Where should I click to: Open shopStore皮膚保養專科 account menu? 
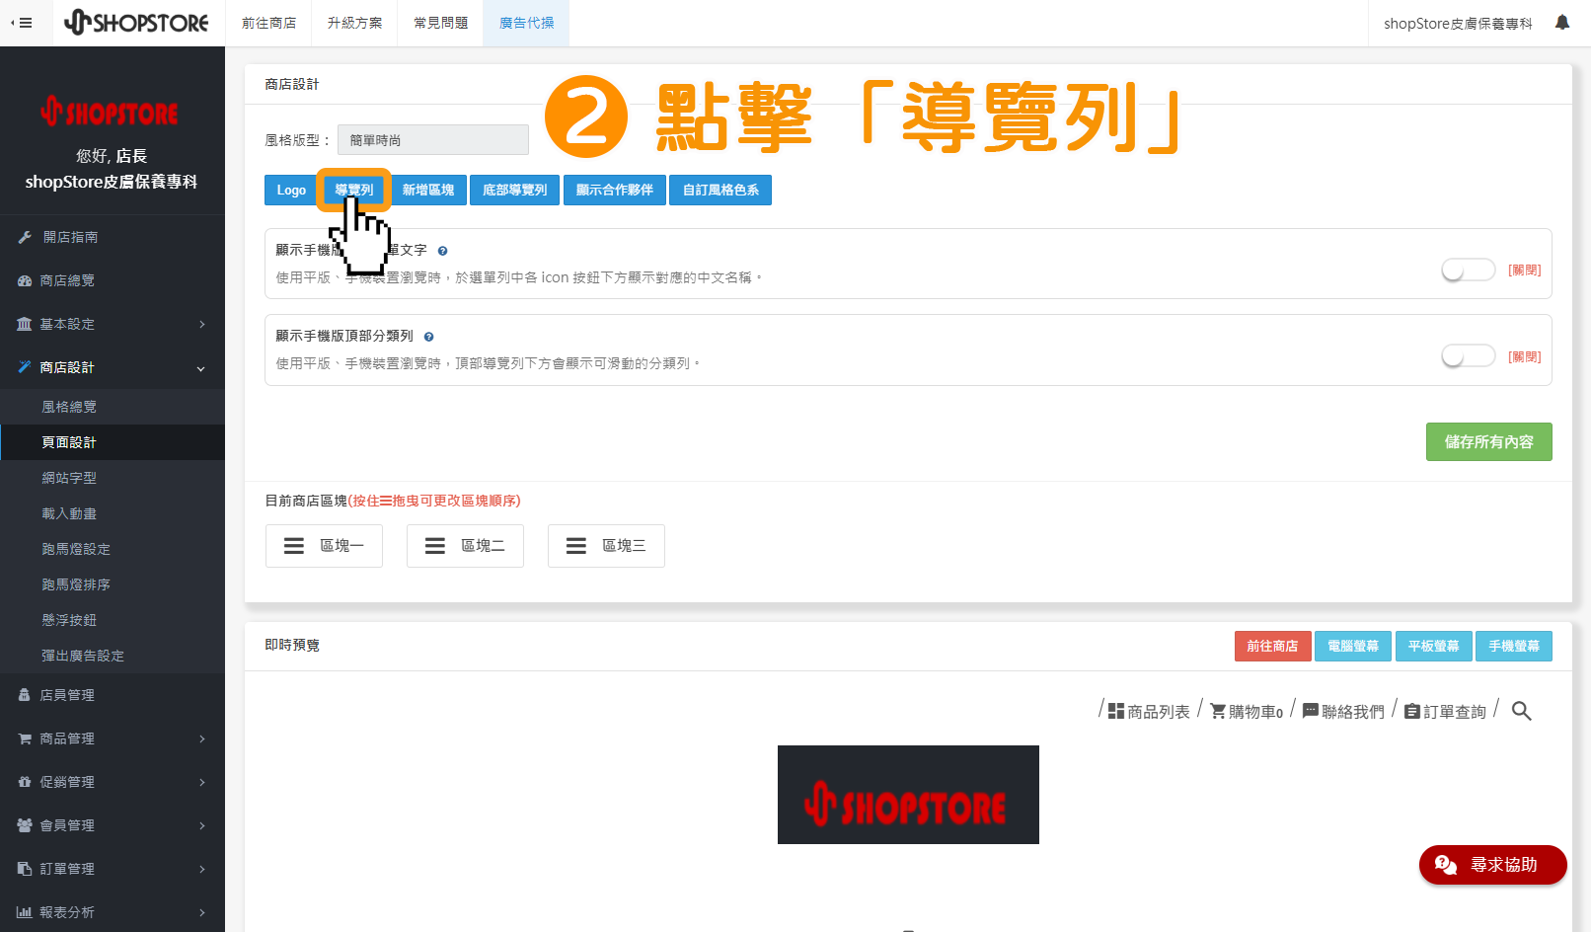[1458, 23]
